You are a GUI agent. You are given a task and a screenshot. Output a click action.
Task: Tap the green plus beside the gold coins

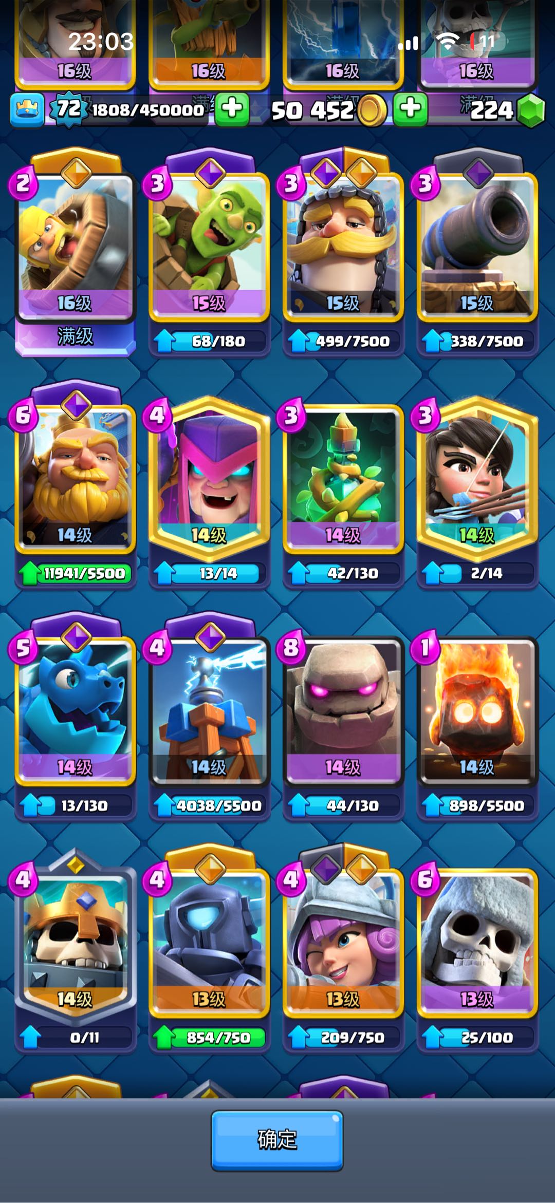click(x=410, y=109)
